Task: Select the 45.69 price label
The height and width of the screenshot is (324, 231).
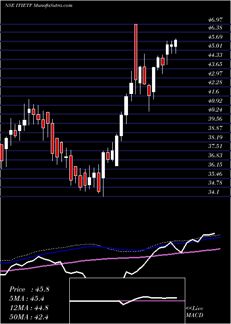Action: pos(215,37)
